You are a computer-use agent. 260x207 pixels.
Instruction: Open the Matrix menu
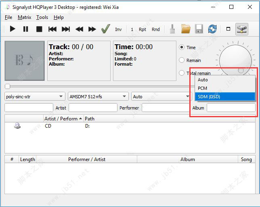(x=24, y=17)
